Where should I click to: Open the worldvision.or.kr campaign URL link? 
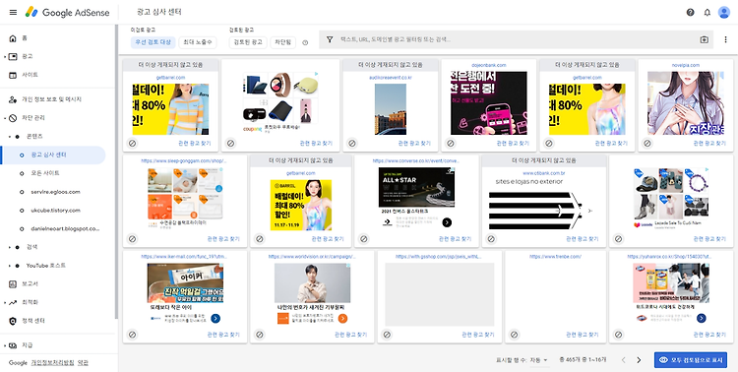point(312,257)
